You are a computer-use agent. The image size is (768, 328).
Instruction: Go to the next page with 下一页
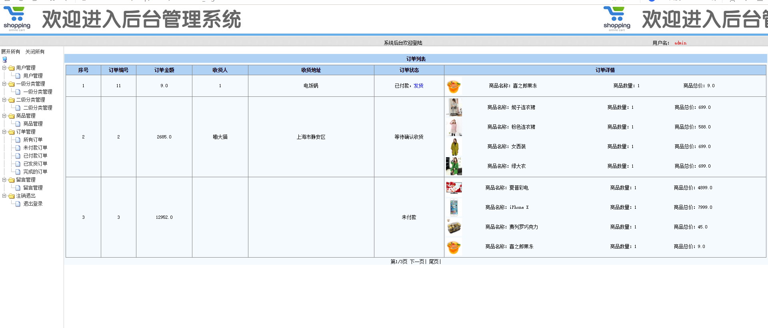417,262
